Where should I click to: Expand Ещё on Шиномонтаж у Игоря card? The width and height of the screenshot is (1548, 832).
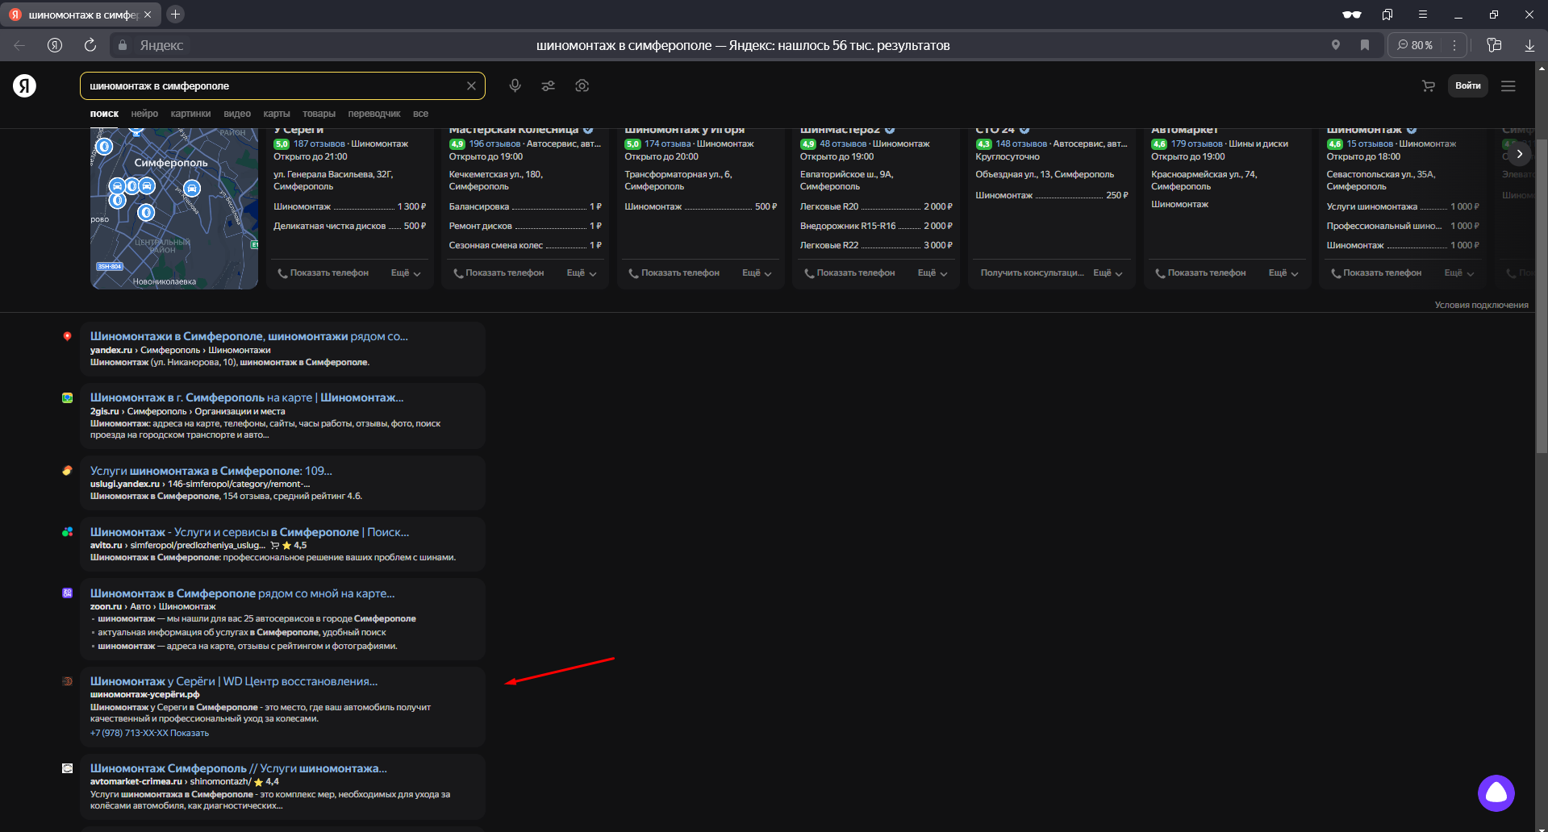pyautogui.click(x=757, y=273)
